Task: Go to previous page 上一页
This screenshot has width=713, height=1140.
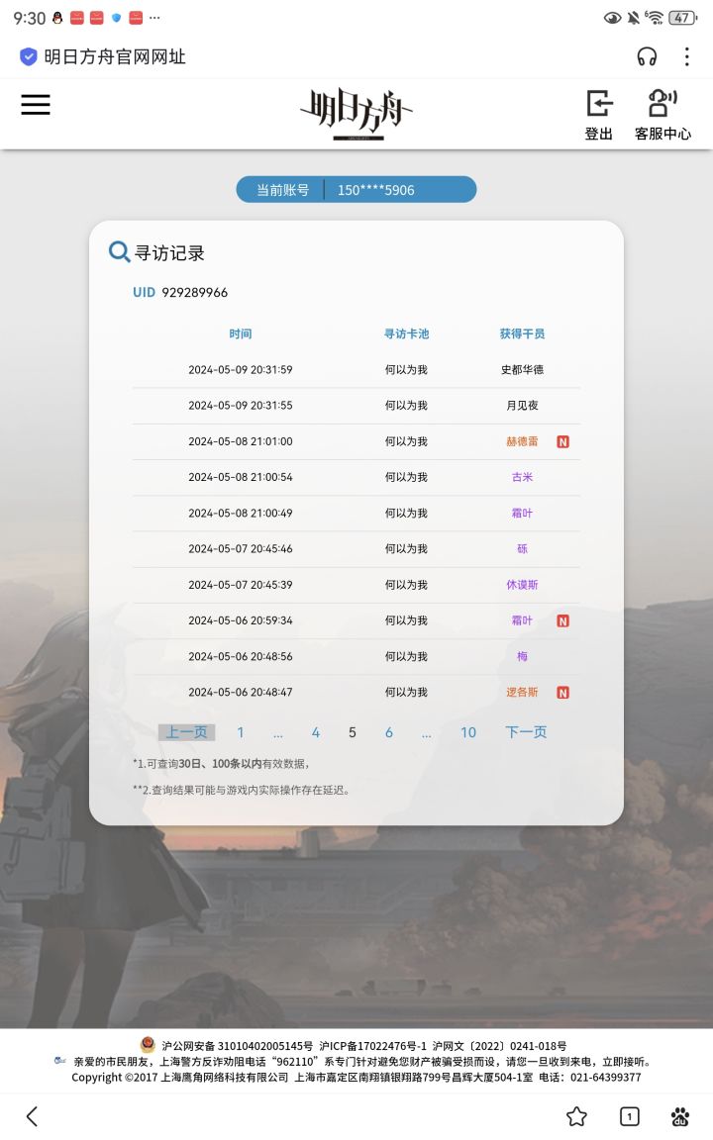Action: pyautogui.click(x=186, y=732)
